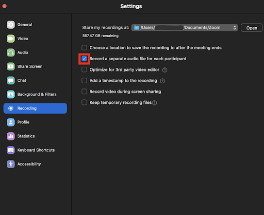
Task: Check Add a timestamp to the recording
Action: pyautogui.click(x=84, y=81)
